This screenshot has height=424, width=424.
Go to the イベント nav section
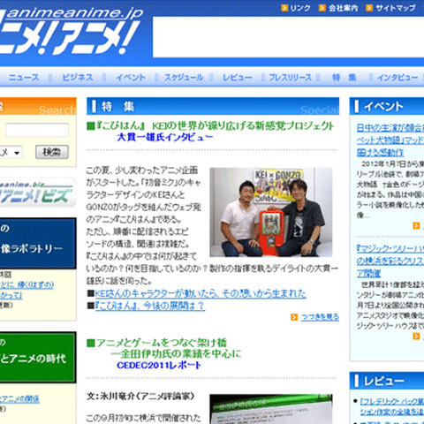click(131, 78)
